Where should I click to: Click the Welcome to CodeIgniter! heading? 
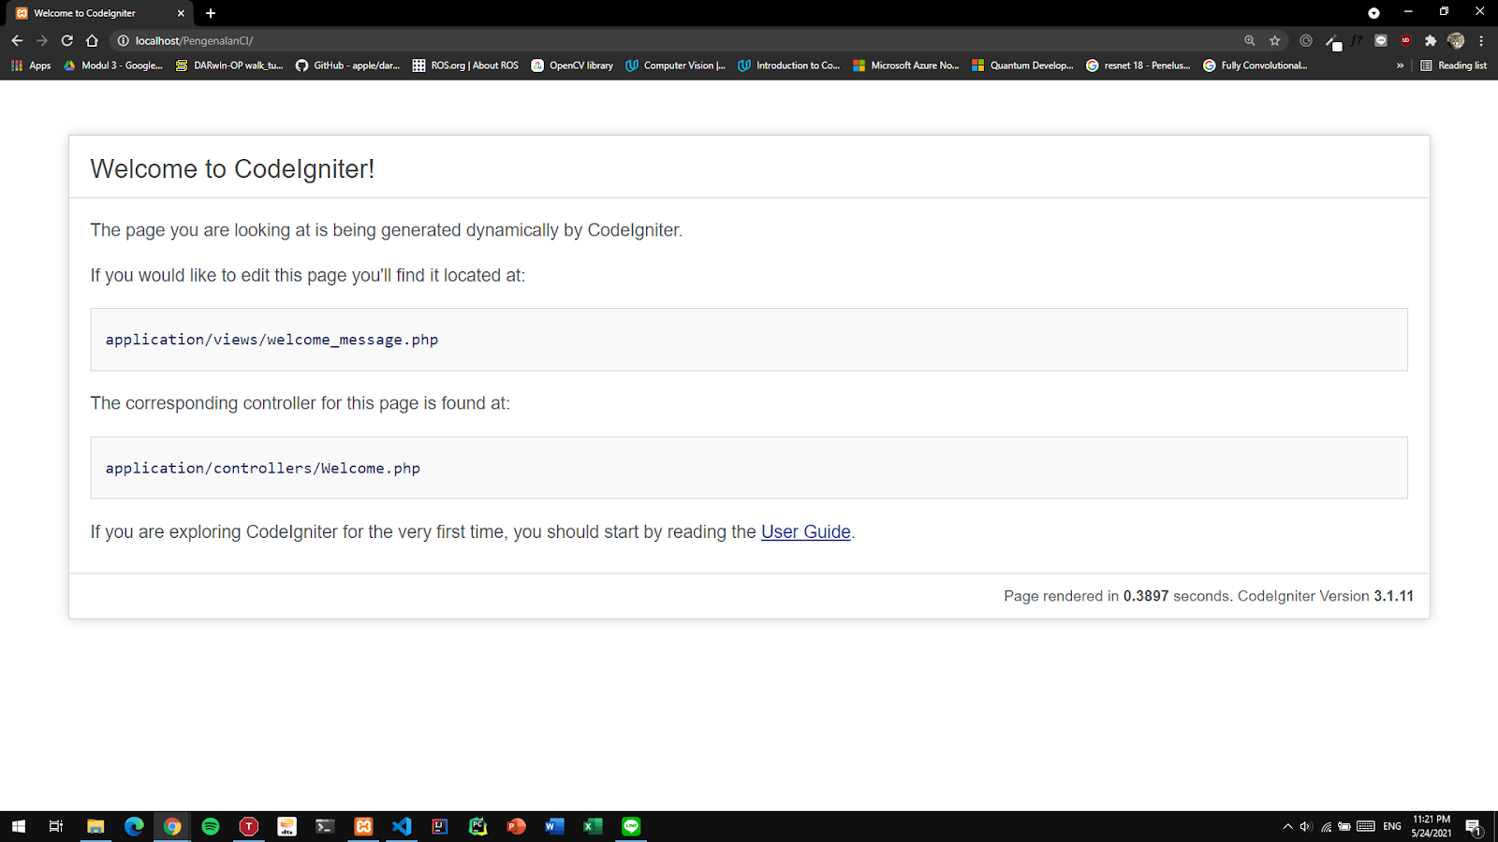tap(232, 168)
